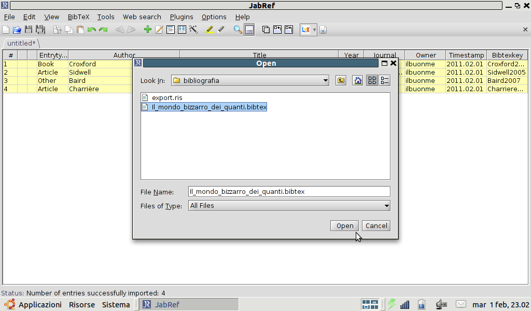This screenshot has width=531, height=311.
Task: Undo the last action with the green arrow
Action: [x=91, y=30]
